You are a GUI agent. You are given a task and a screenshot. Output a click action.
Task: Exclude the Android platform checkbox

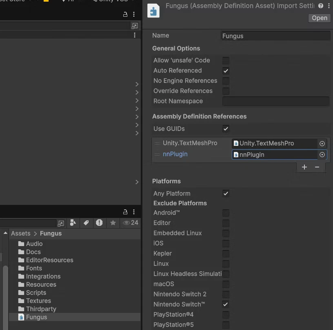tap(226, 213)
